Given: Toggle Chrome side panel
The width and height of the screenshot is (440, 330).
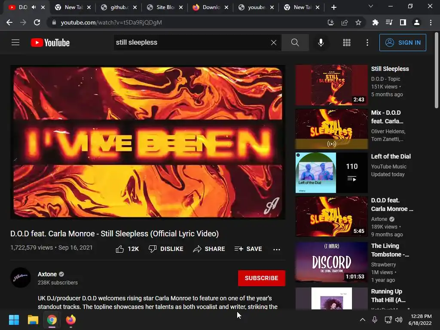Looking at the screenshot, I should click(403, 22).
